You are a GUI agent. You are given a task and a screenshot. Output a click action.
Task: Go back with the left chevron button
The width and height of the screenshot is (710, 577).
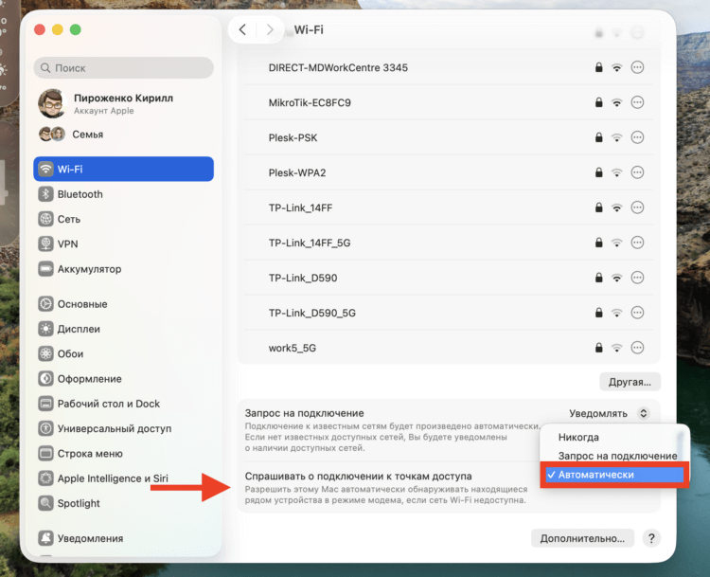242,30
